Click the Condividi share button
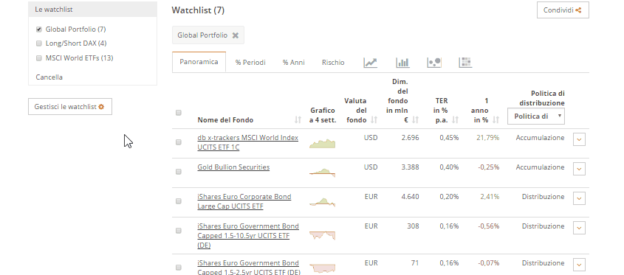This screenshot has width=624, height=275. (x=563, y=10)
